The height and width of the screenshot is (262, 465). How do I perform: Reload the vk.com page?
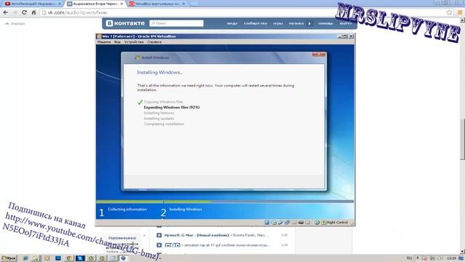click(x=24, y=12)
